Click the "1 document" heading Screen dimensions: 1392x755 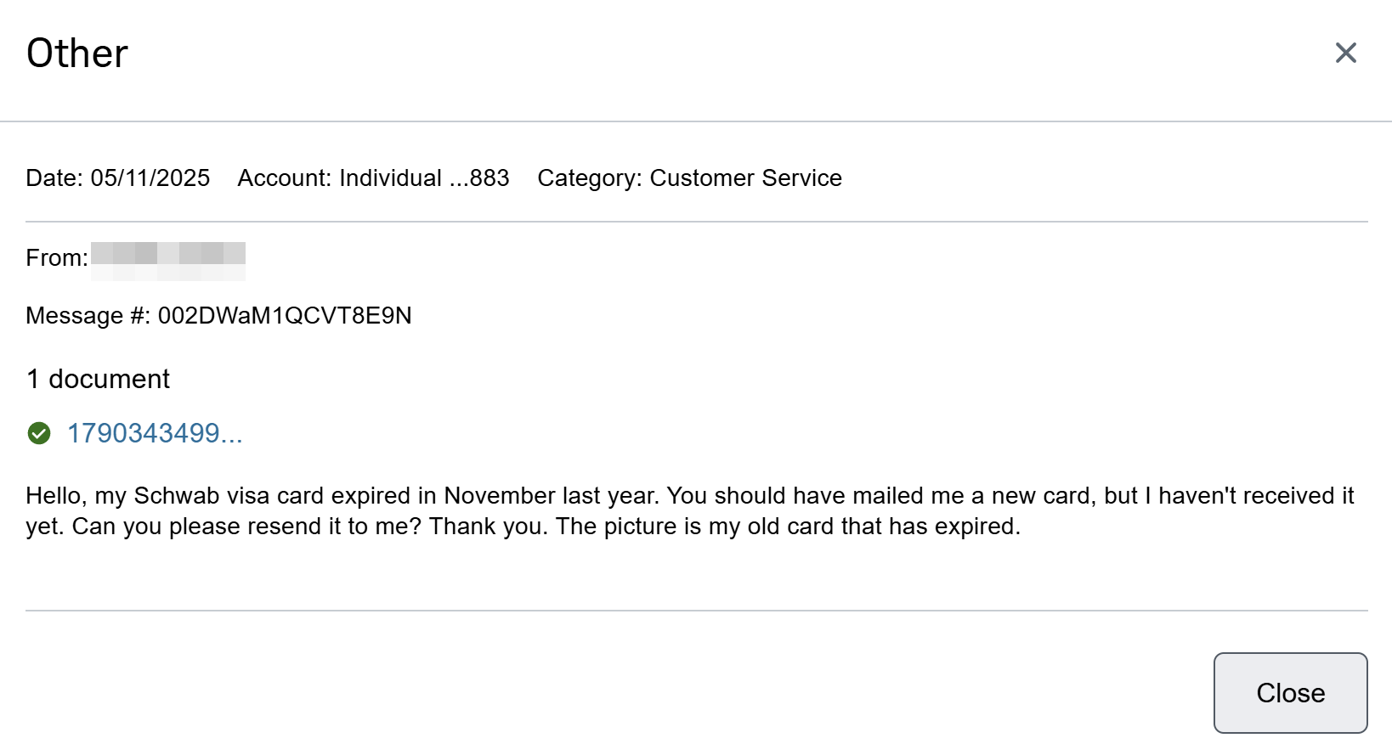pos(98,379)
